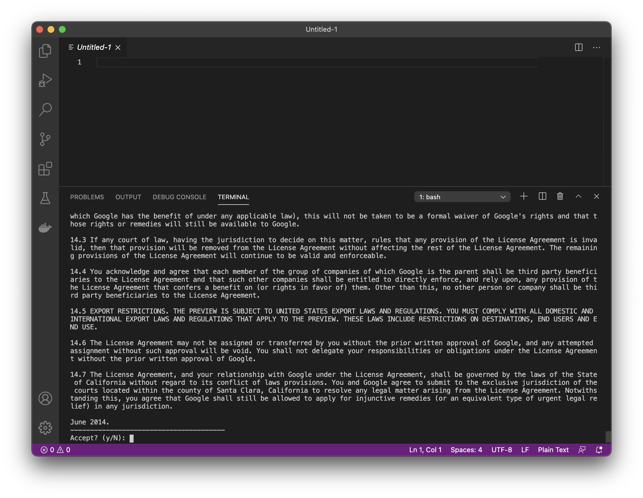Click in editor line 1
The width and height of the screenshot is (643, 498).
coord(317,62)
